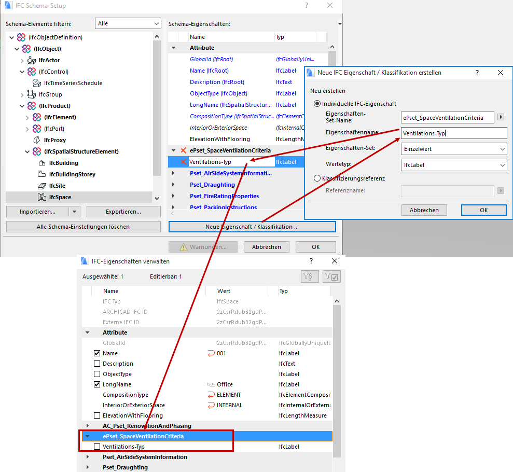Click OK in Neue IFC Eigenschaft dialog

click(483, 210)
